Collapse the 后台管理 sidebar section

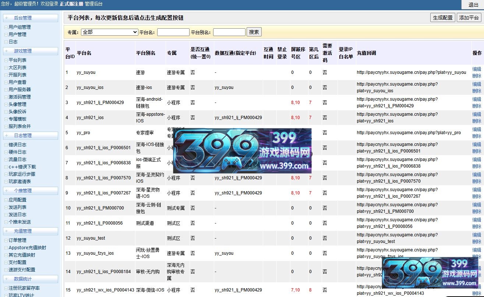pyautogui.click(x=31, y=18)
